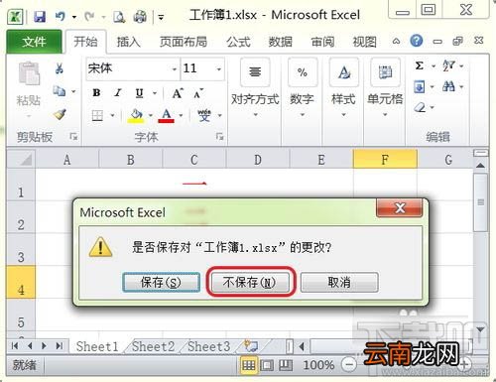Minimize the ribbon with the caret icon

(x=396, y=42)
